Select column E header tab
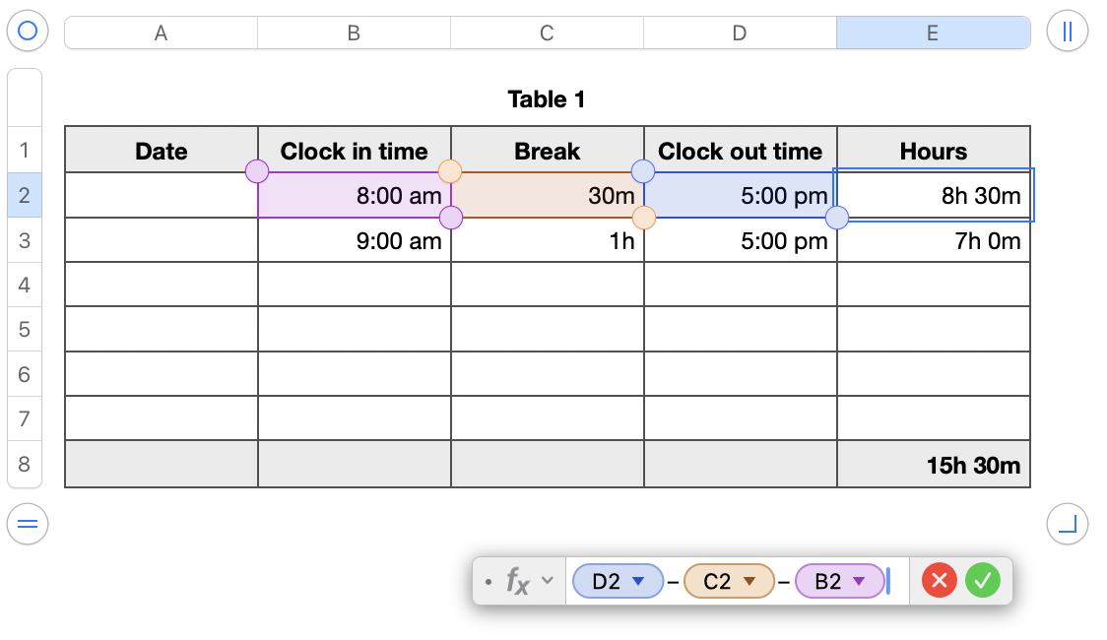This screenshot has height=640, width=1107. [x=933, y=32]
